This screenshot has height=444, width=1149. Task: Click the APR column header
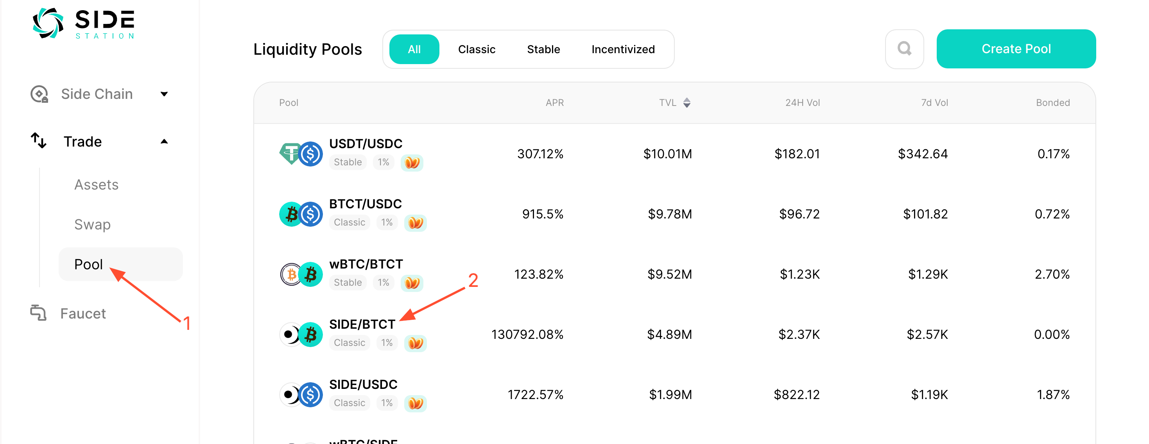pos(554,102)
